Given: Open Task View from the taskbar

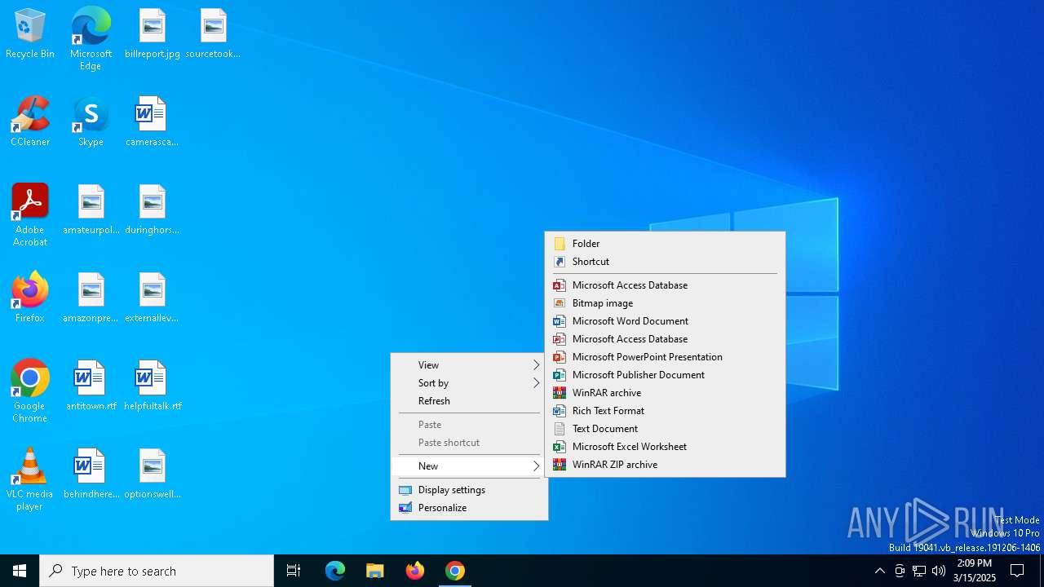Looking at the screenshot, I should coord(294,571).
